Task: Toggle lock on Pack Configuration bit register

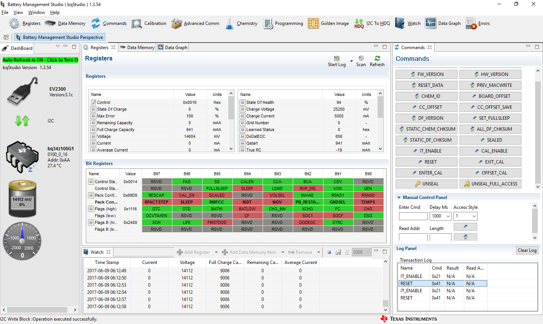Action: (91, 195)
